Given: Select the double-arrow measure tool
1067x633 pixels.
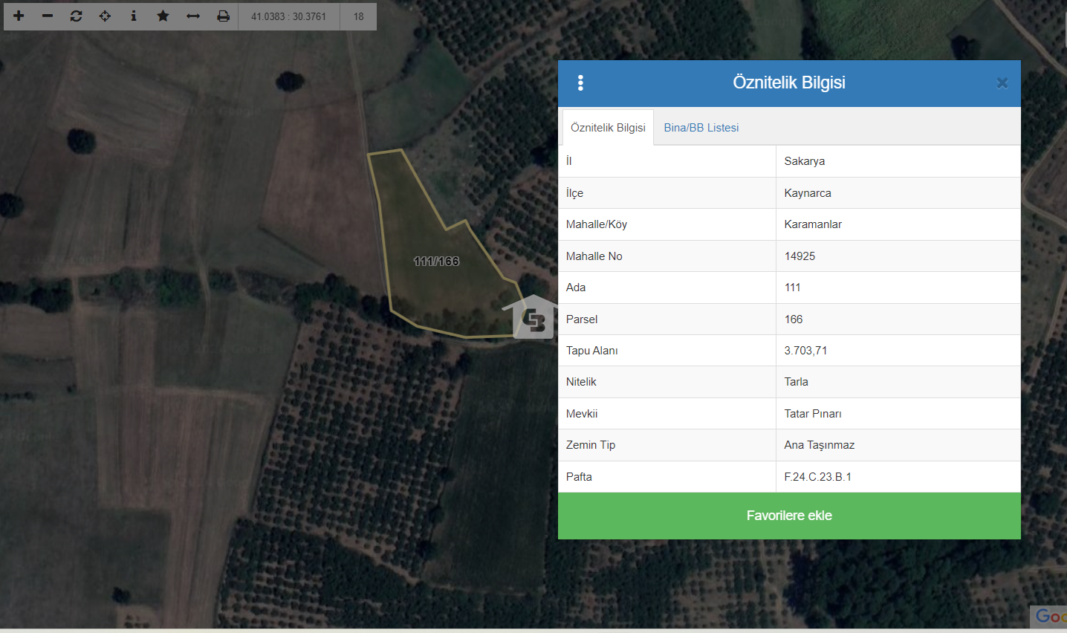Looking at the screenshot, I should point(193,16).
